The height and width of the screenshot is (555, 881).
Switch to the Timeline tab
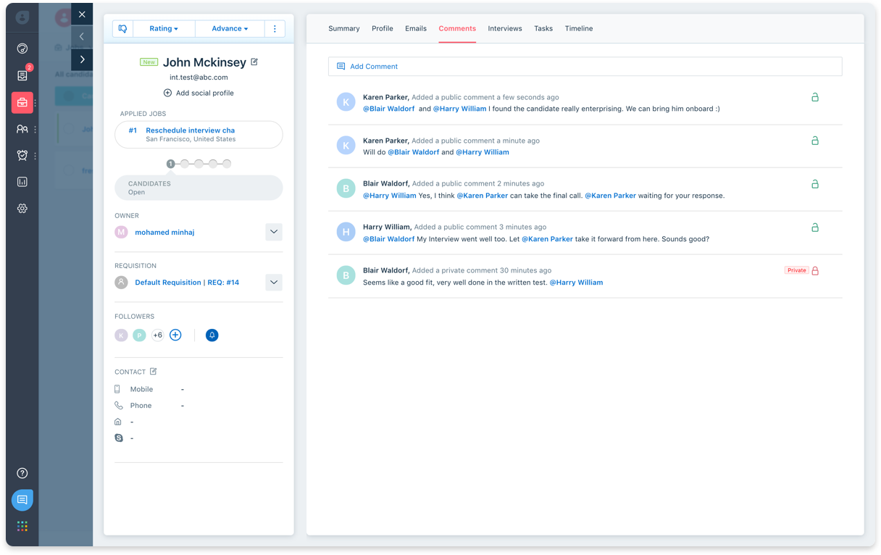(x=579, y=29)
